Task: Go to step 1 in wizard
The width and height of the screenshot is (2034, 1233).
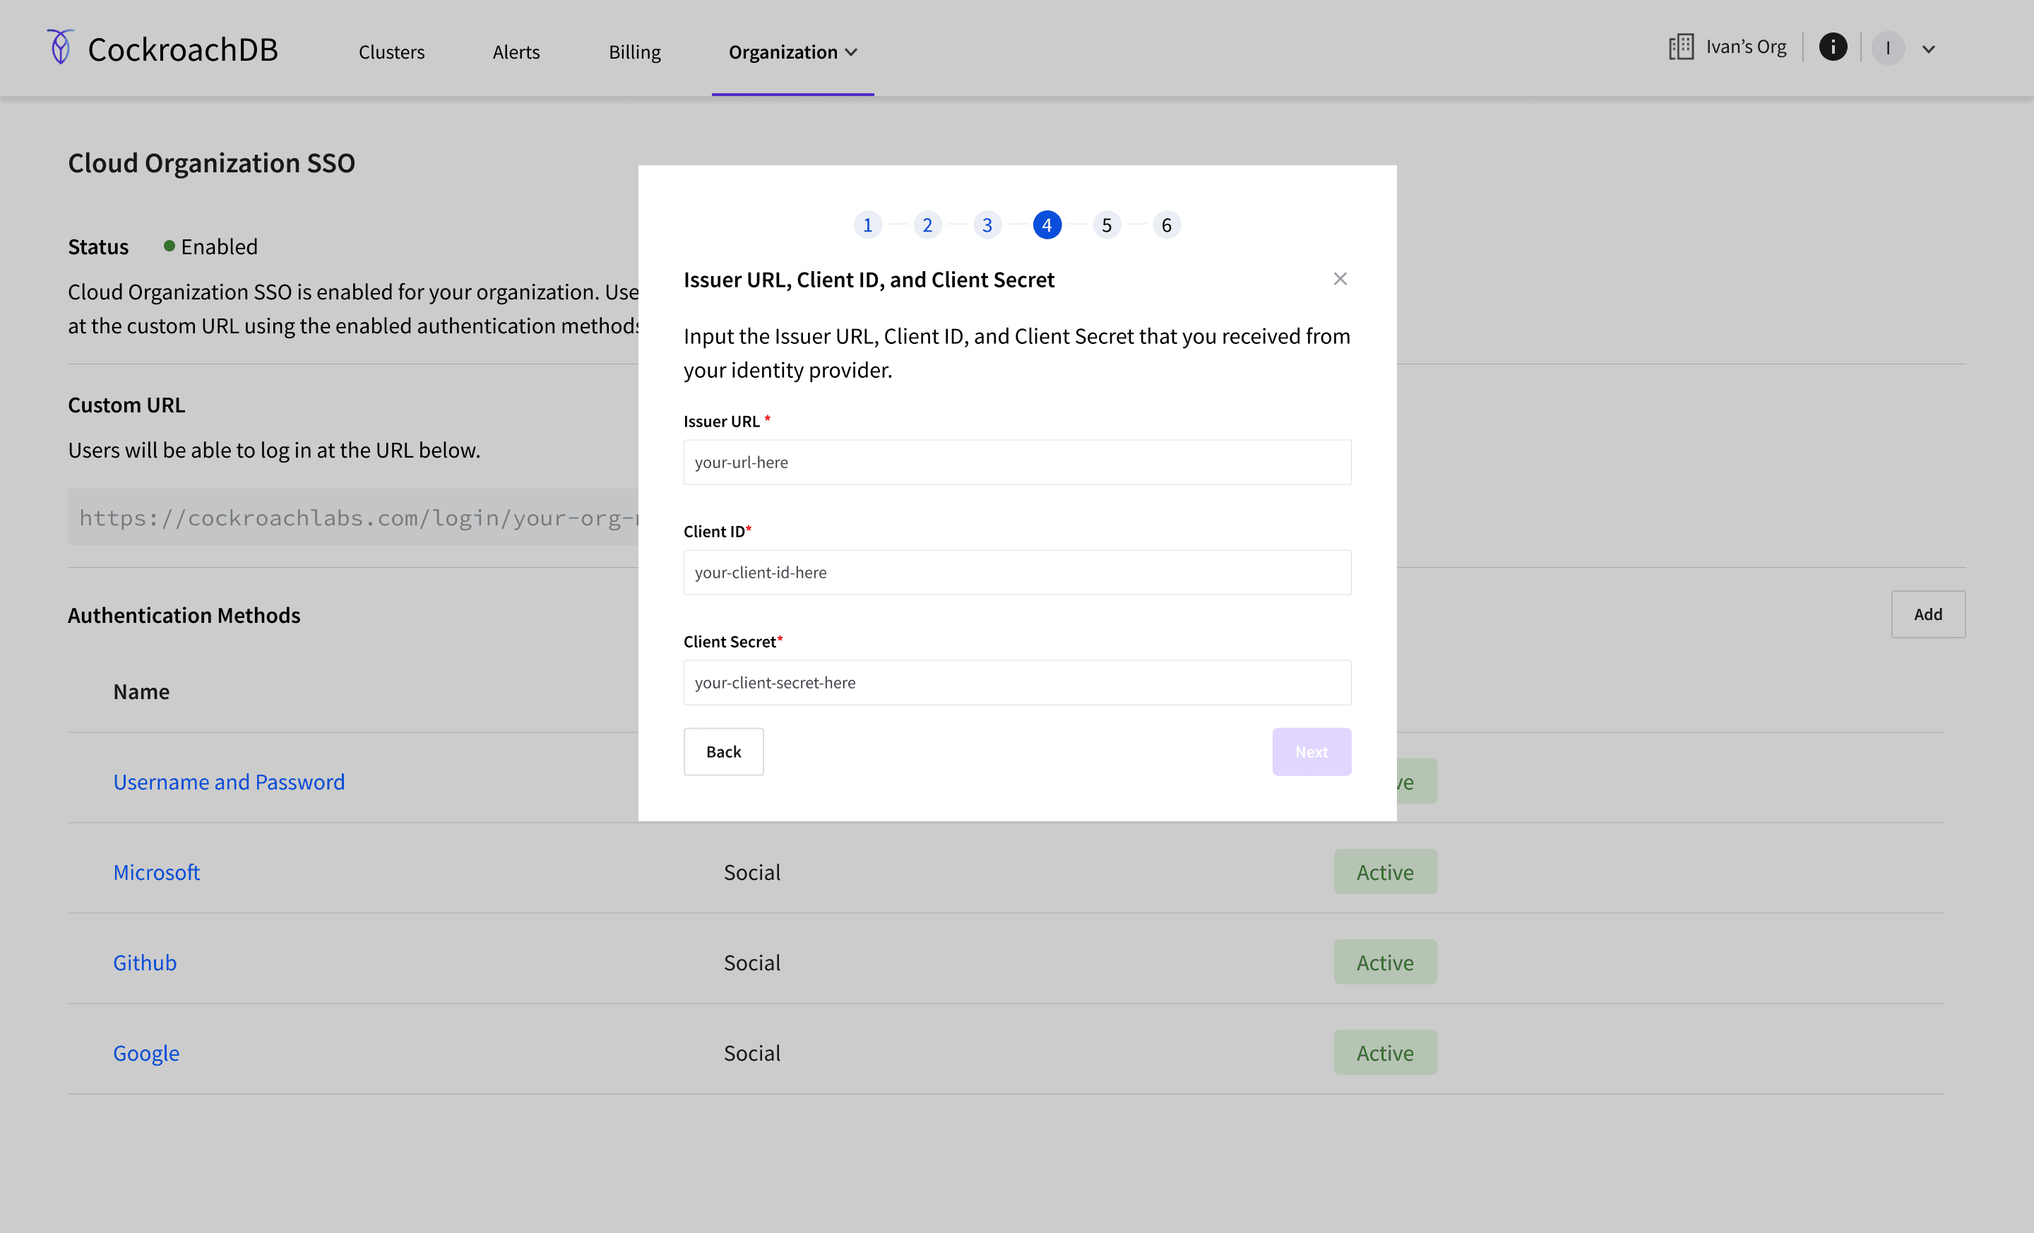Action: coord(867,225)
